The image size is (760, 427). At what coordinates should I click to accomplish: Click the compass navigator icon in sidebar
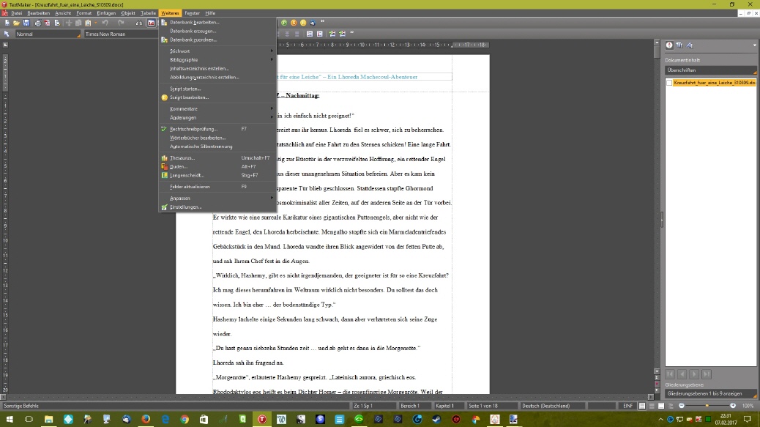click(668, 45)
